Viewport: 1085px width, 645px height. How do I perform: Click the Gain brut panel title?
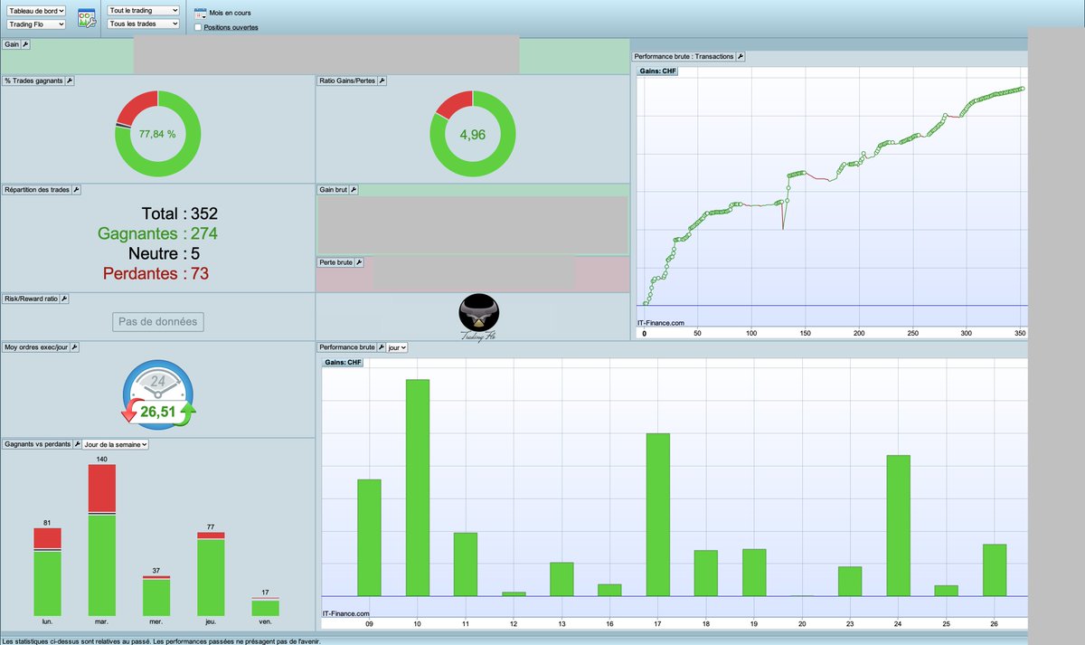coord(334,190)
